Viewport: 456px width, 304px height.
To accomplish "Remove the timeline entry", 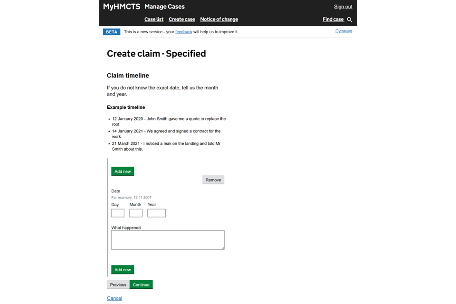I will (213, 180).
